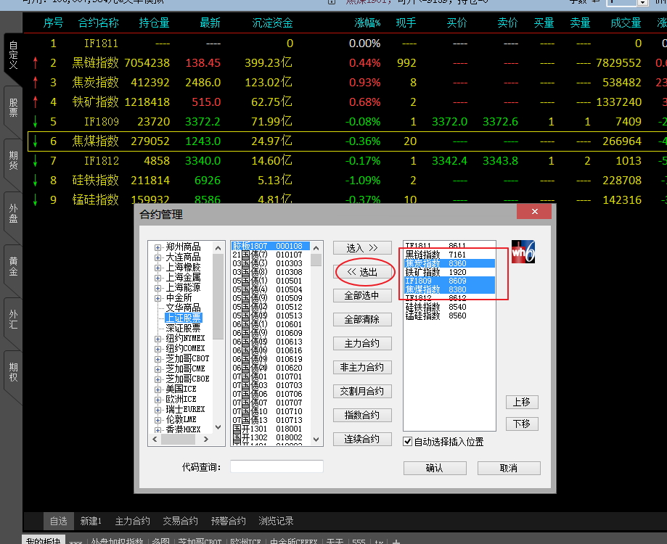Click the 全部清除 button

point(363,320)
